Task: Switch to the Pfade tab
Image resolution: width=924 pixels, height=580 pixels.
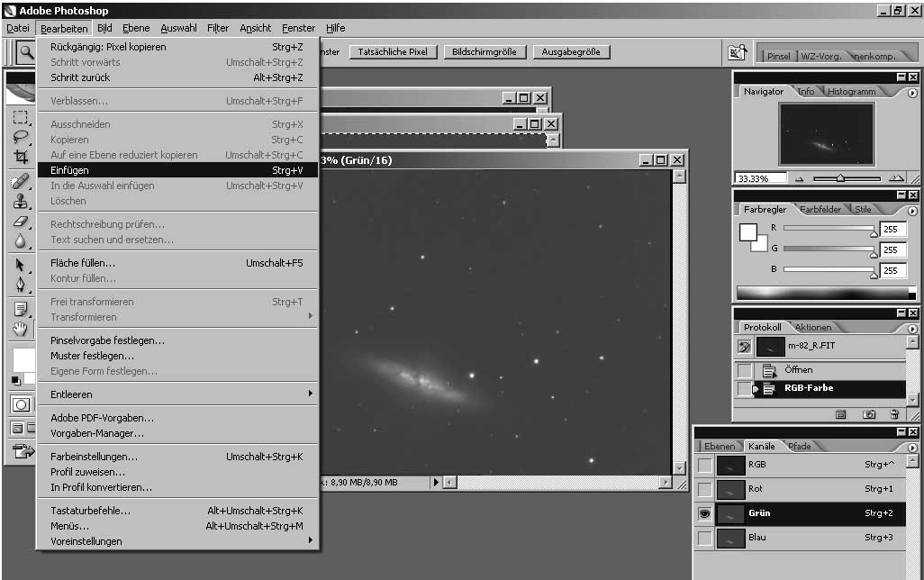Action: point(800,446)
